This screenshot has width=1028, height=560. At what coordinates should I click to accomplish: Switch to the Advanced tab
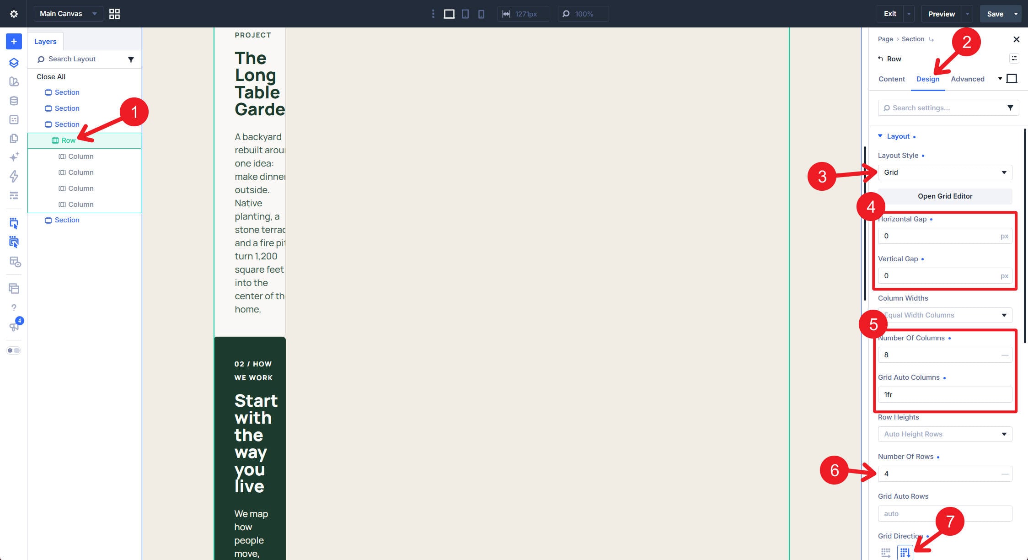[x=967, y=79]
